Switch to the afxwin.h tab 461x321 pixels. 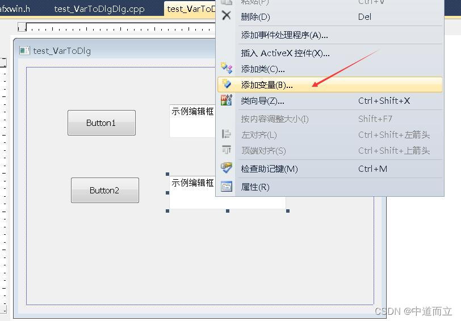tap(15, 9)
